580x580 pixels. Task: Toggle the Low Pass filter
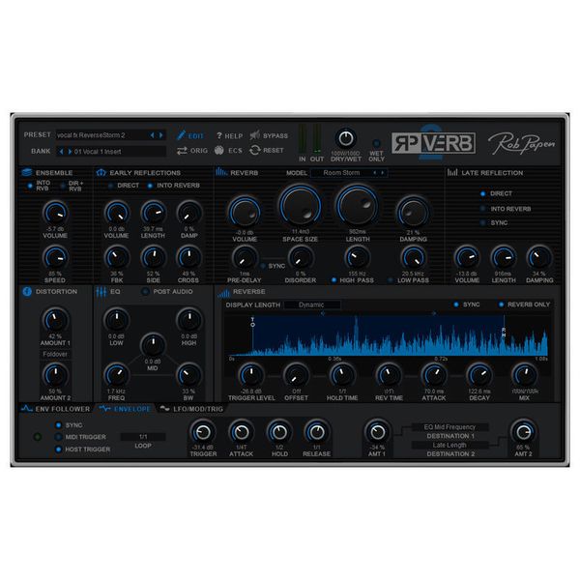[391, 280]
